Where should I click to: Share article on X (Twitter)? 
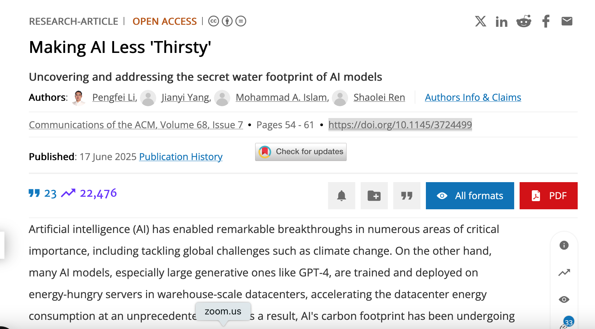(x=480, y=21)
